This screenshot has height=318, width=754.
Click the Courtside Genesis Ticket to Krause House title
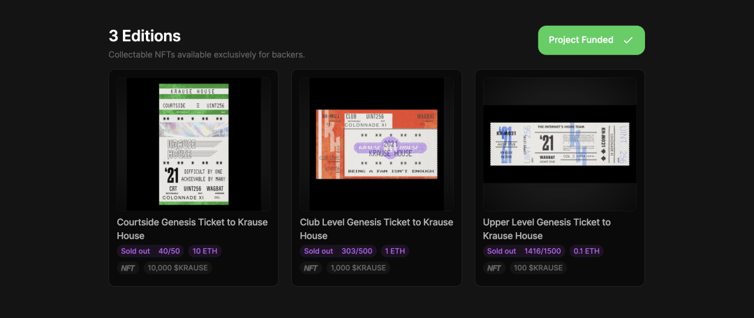click(193, 229)
